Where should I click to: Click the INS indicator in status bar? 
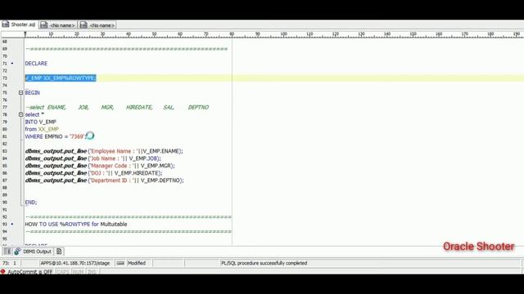[x=92, y=272]
